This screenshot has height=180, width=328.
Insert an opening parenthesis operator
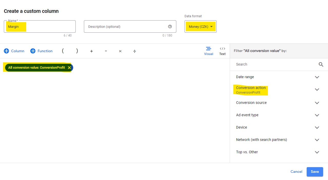(x=63, y=51)
